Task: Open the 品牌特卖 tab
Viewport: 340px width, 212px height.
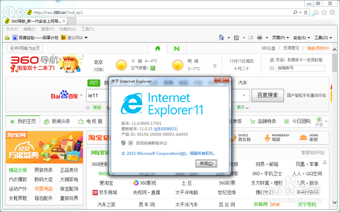Action: click(263, 121)
